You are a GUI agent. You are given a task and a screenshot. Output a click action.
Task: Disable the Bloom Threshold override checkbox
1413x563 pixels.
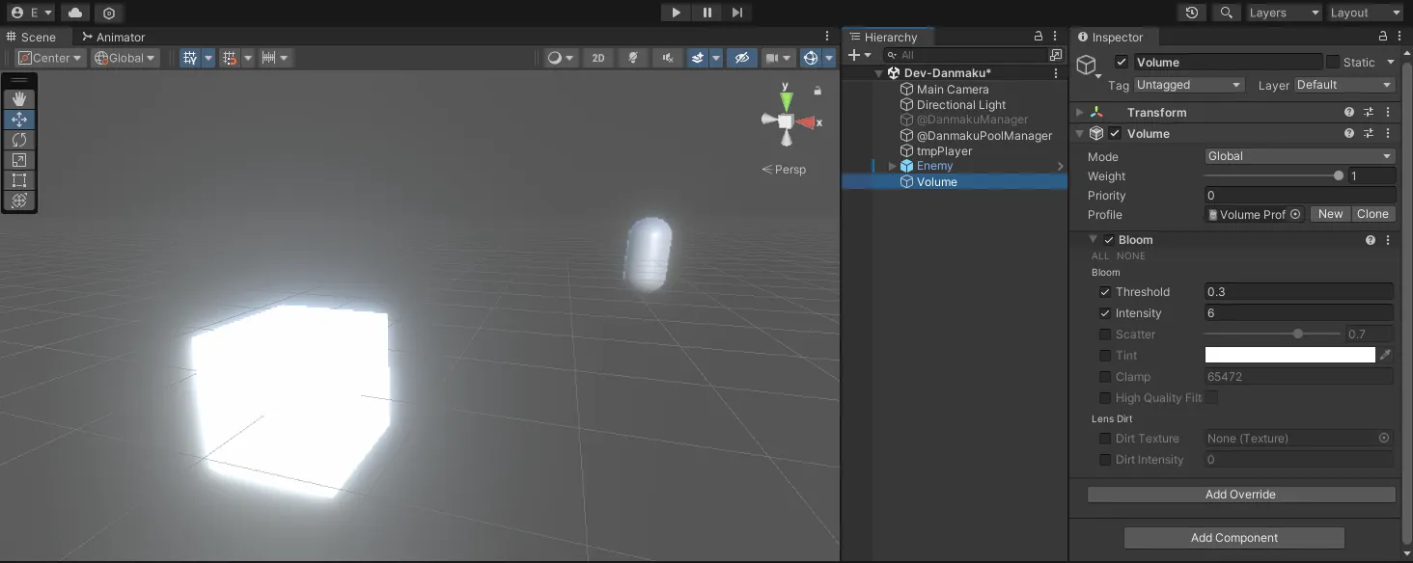pyautogui.click(x=1105, y=292)
